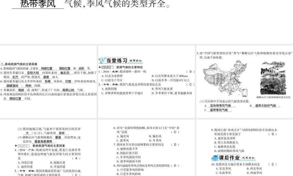Click the 课后作业 section heading
293x176 pixels.
coord(229,158)
